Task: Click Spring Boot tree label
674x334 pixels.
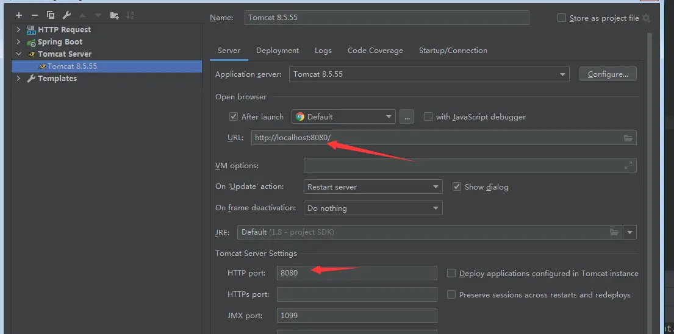Action: (x=60, y=42)
